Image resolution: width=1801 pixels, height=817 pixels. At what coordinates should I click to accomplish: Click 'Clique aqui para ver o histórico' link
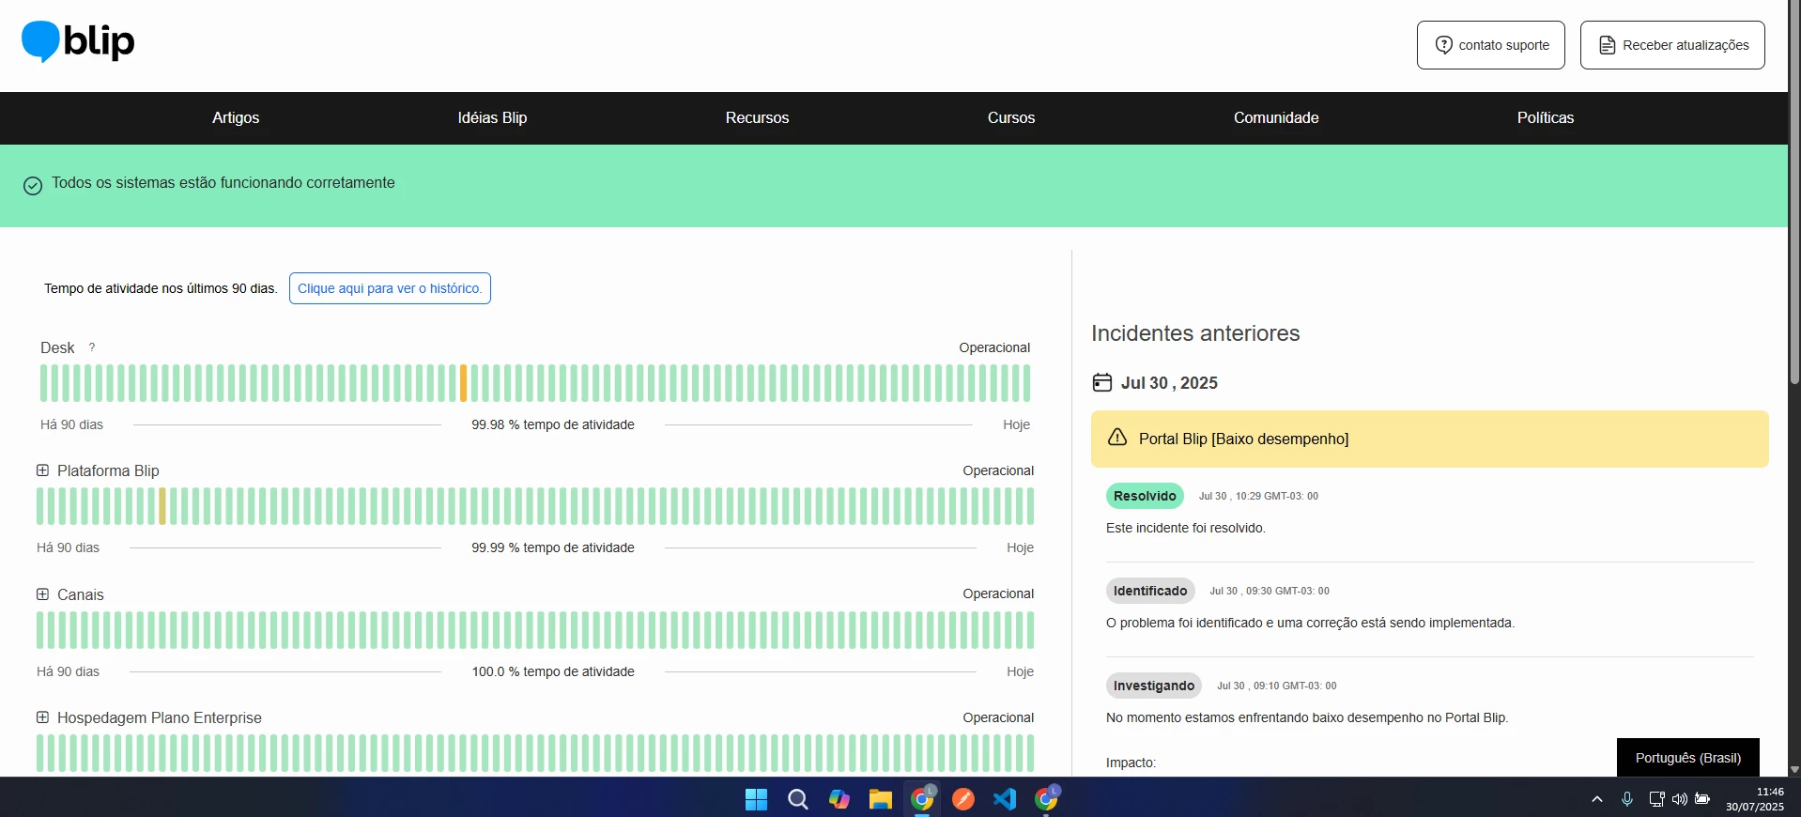[390, 288]
